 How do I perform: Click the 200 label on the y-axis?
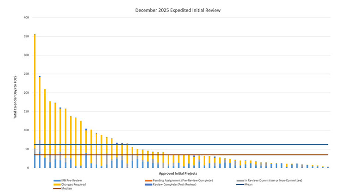25,93
